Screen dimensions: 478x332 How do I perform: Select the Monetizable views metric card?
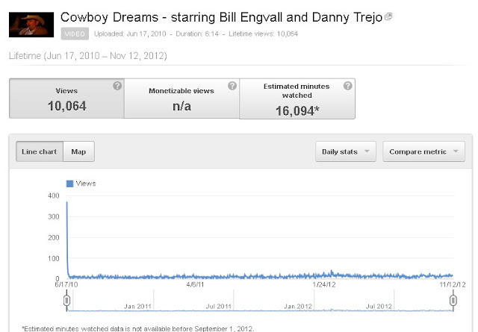(181, 98)
